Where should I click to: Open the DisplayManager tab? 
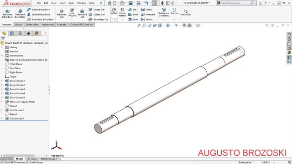tap(36, 33)
